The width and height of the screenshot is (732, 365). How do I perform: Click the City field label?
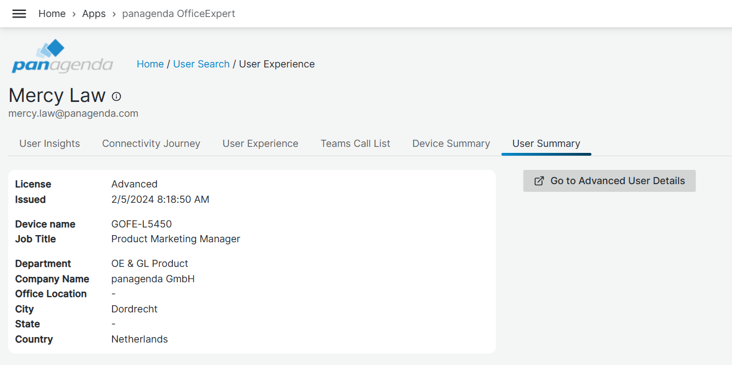tap(25, 309)
